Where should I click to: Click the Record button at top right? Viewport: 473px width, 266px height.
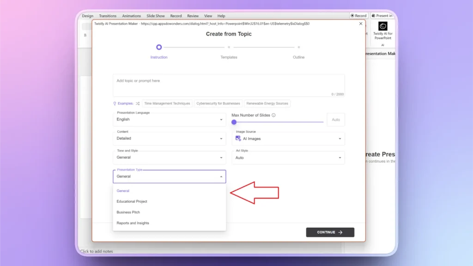click(358, 16)
